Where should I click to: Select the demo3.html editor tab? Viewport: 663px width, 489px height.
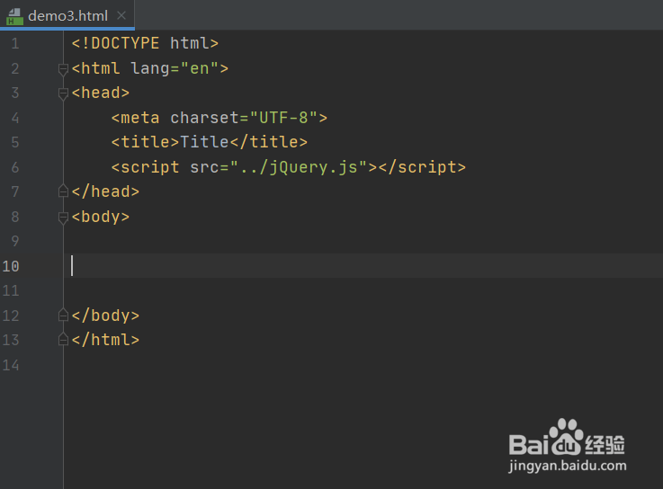67,15
